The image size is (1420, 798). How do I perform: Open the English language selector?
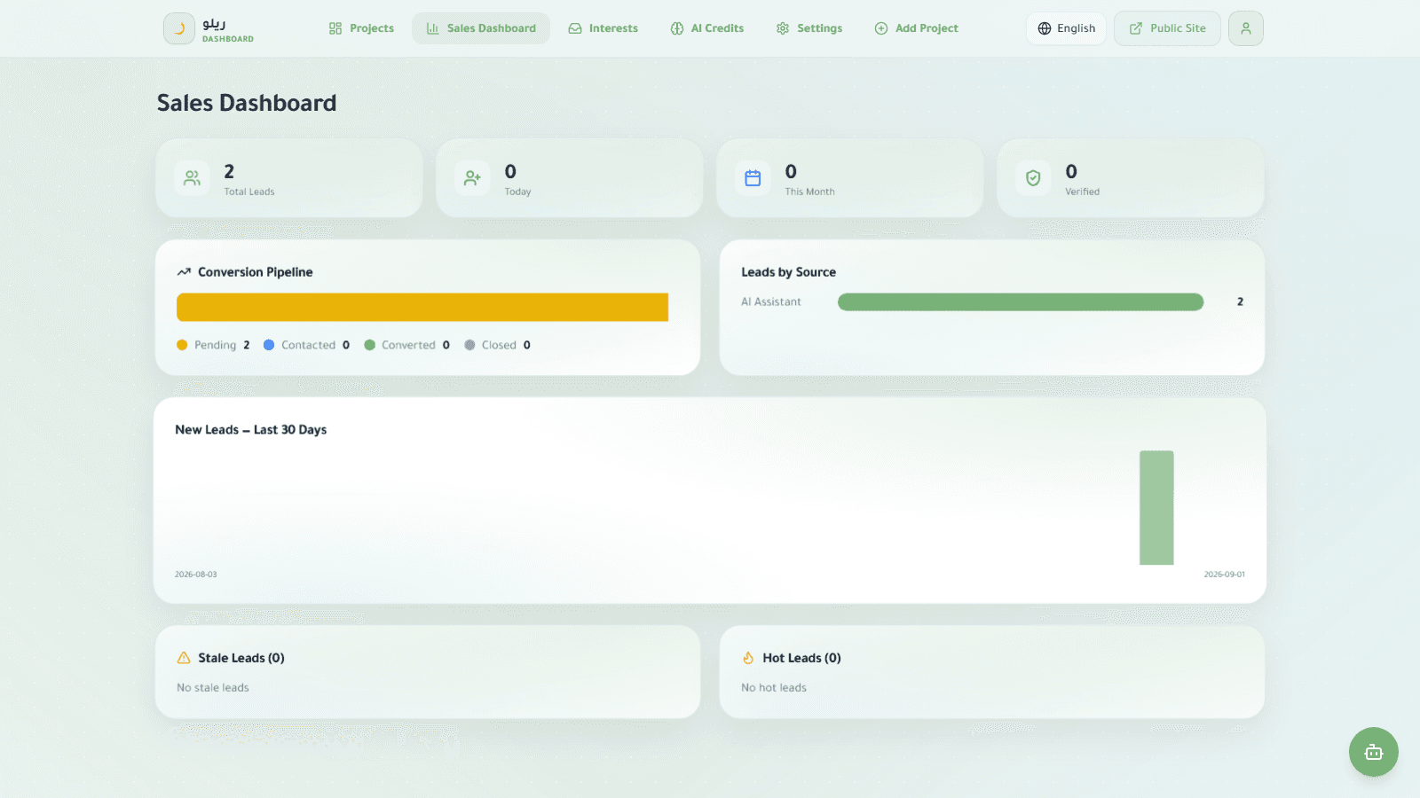tap(1066, 28)
